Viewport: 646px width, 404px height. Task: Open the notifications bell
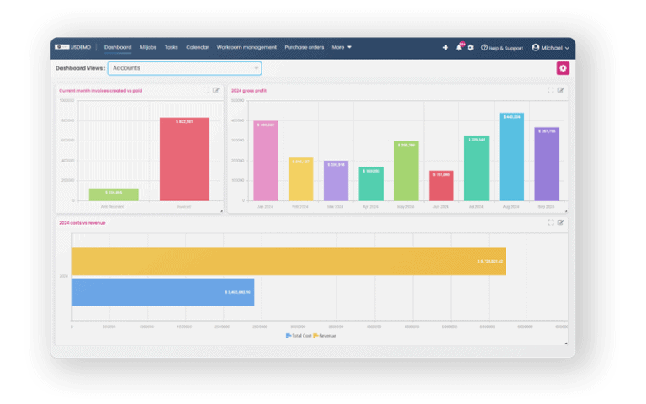click(x=458, y=48)
